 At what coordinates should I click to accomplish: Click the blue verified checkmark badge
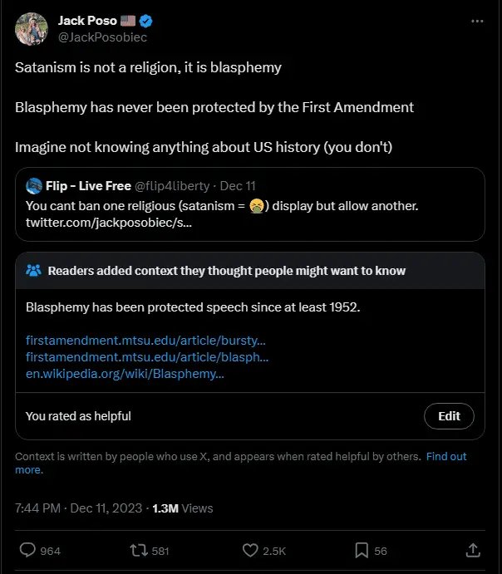coord(145,21)
